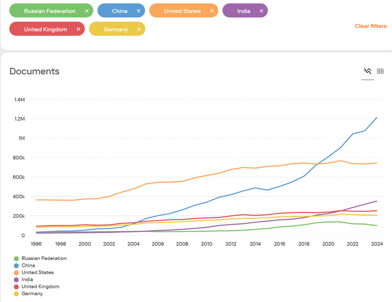
Task: Remove the Russian Federation filter chip
Action: [x=86, y=11]
